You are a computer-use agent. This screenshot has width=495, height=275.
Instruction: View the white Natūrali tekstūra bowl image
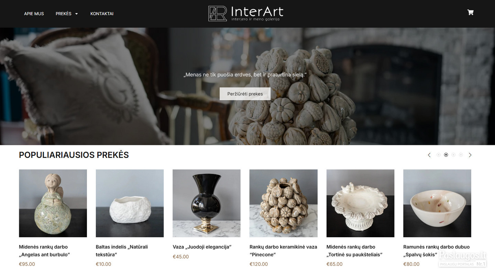point(130,203)
